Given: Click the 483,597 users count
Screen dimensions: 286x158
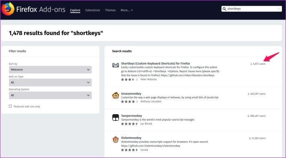Looking at the screenshot, I should [258, 94].
